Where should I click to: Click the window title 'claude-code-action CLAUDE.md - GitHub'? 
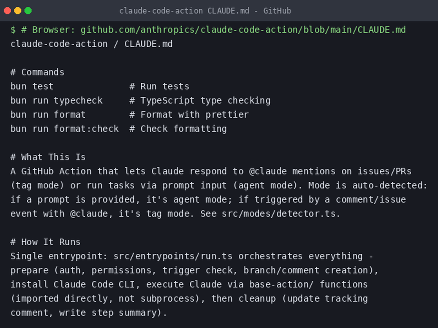[205, 11]
